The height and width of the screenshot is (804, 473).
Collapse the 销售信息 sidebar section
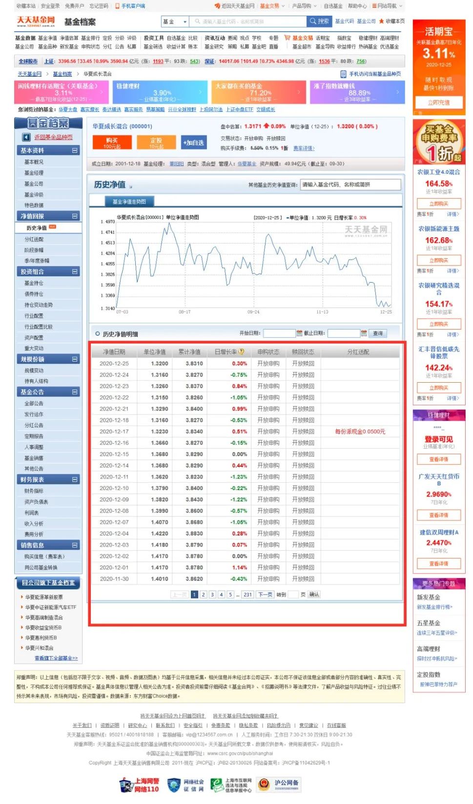[x=75, y=545]
